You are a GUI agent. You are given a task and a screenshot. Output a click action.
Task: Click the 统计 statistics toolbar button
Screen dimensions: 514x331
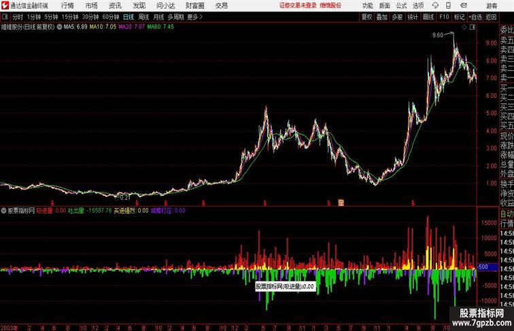coord(413,17)
